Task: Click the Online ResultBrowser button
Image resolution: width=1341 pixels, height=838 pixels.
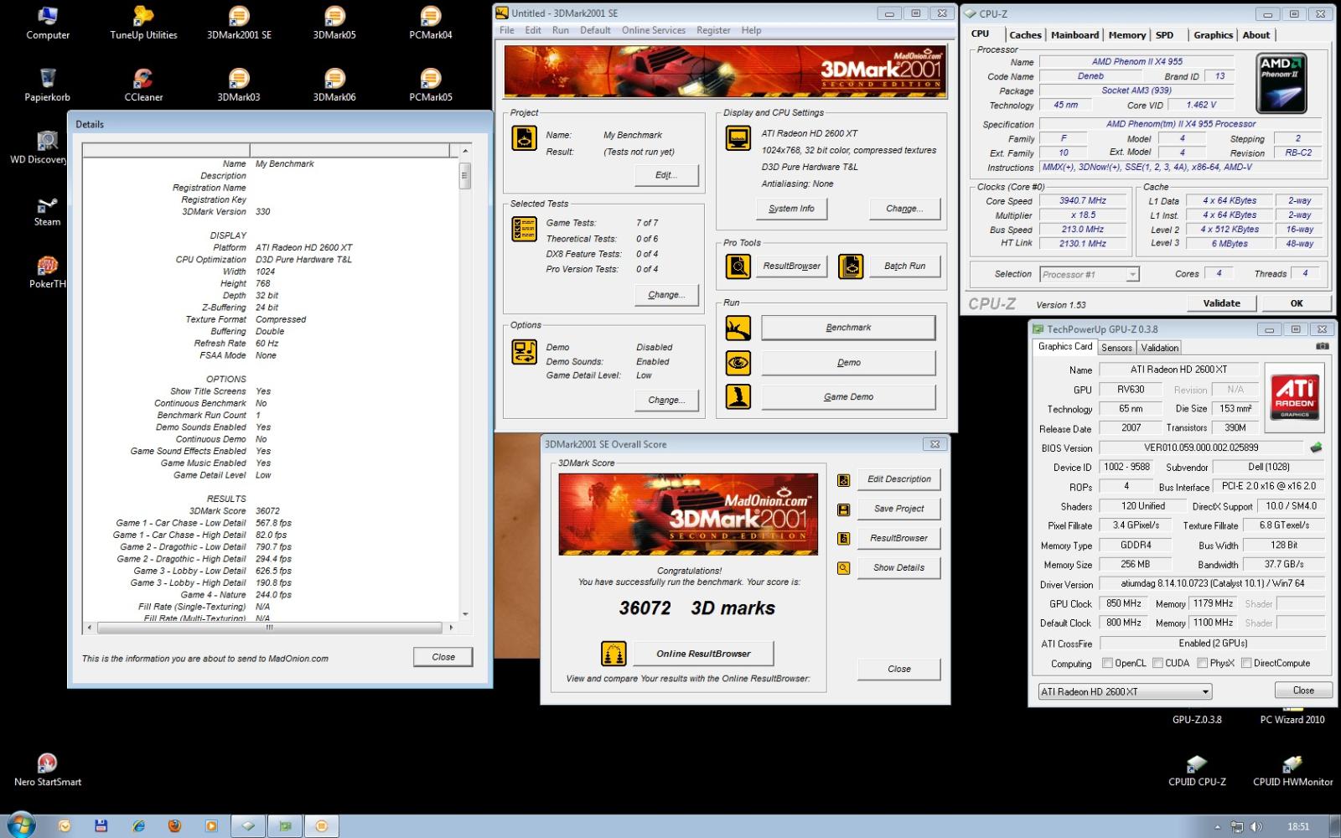Action: point(703,654)
